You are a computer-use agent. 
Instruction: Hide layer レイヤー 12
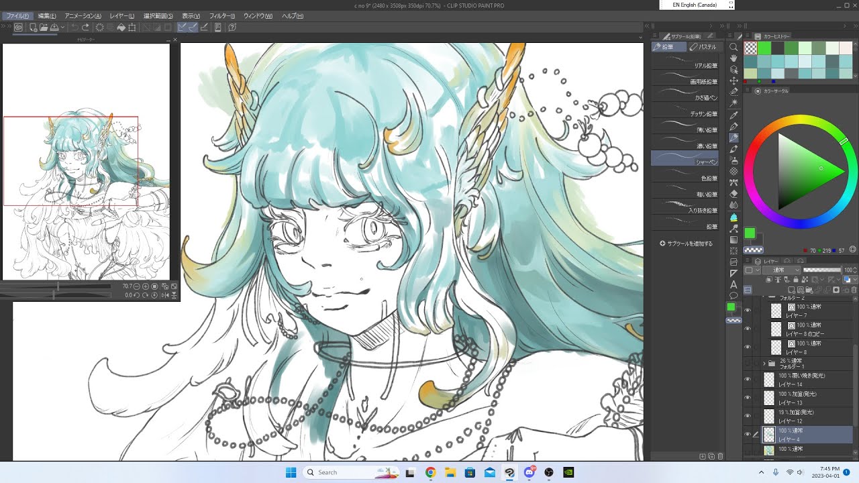tap(748, 416)
